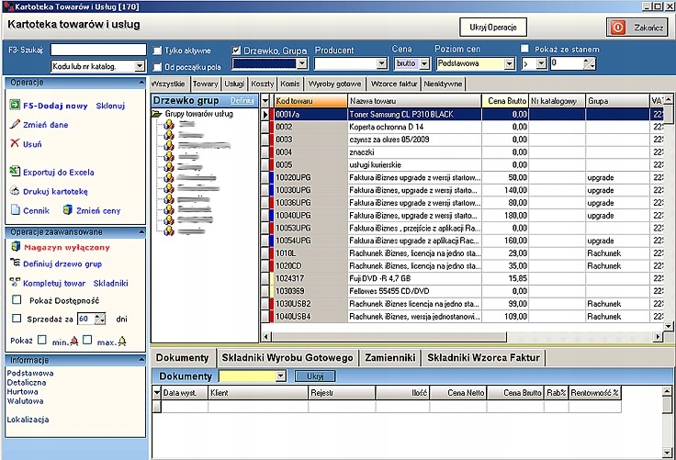The image size is (676, 460).
Task: Click the Definiuj drzewo grup icon
Action: [14, 264]
